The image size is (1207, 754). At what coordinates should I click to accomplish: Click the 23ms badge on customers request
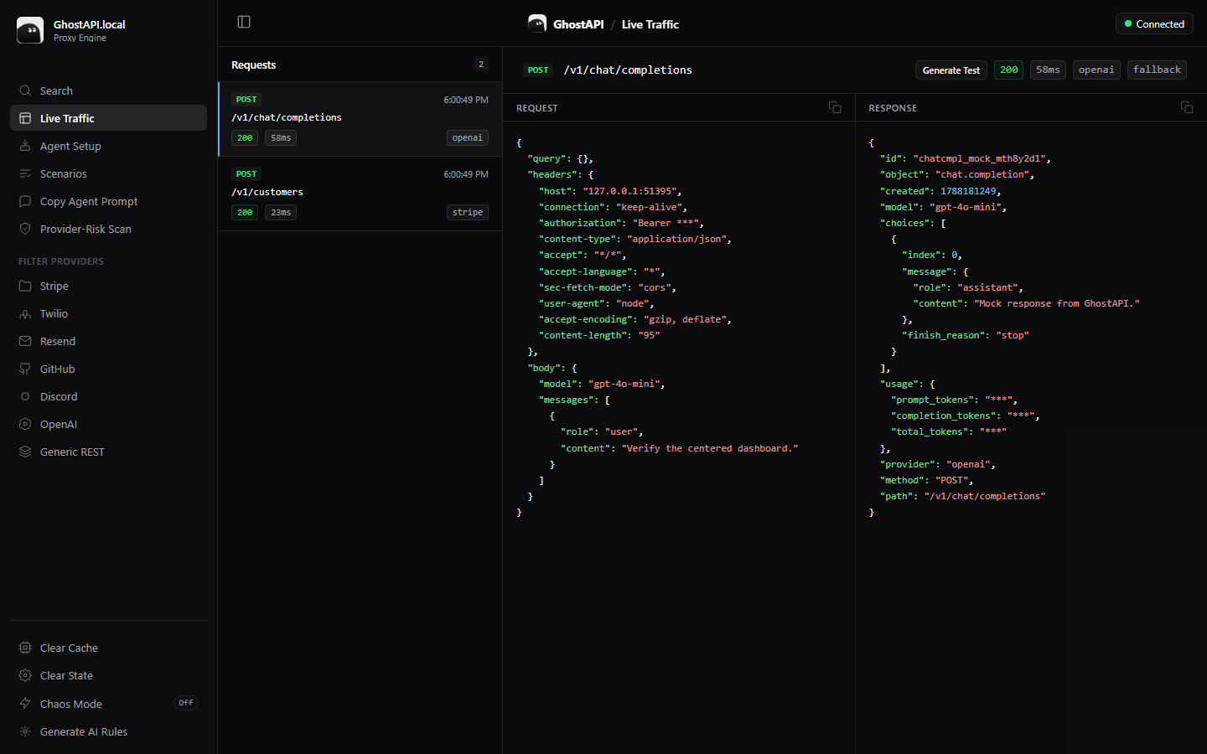[281, 212]
